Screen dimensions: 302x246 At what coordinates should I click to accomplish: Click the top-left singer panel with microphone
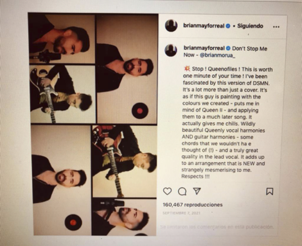coord(62,38)
